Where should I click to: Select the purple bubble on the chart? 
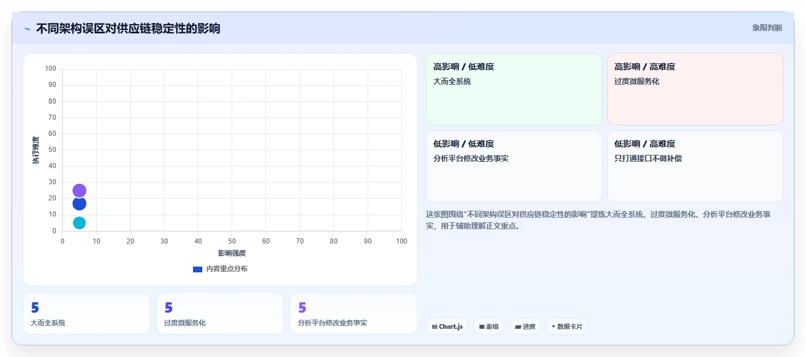80,191
